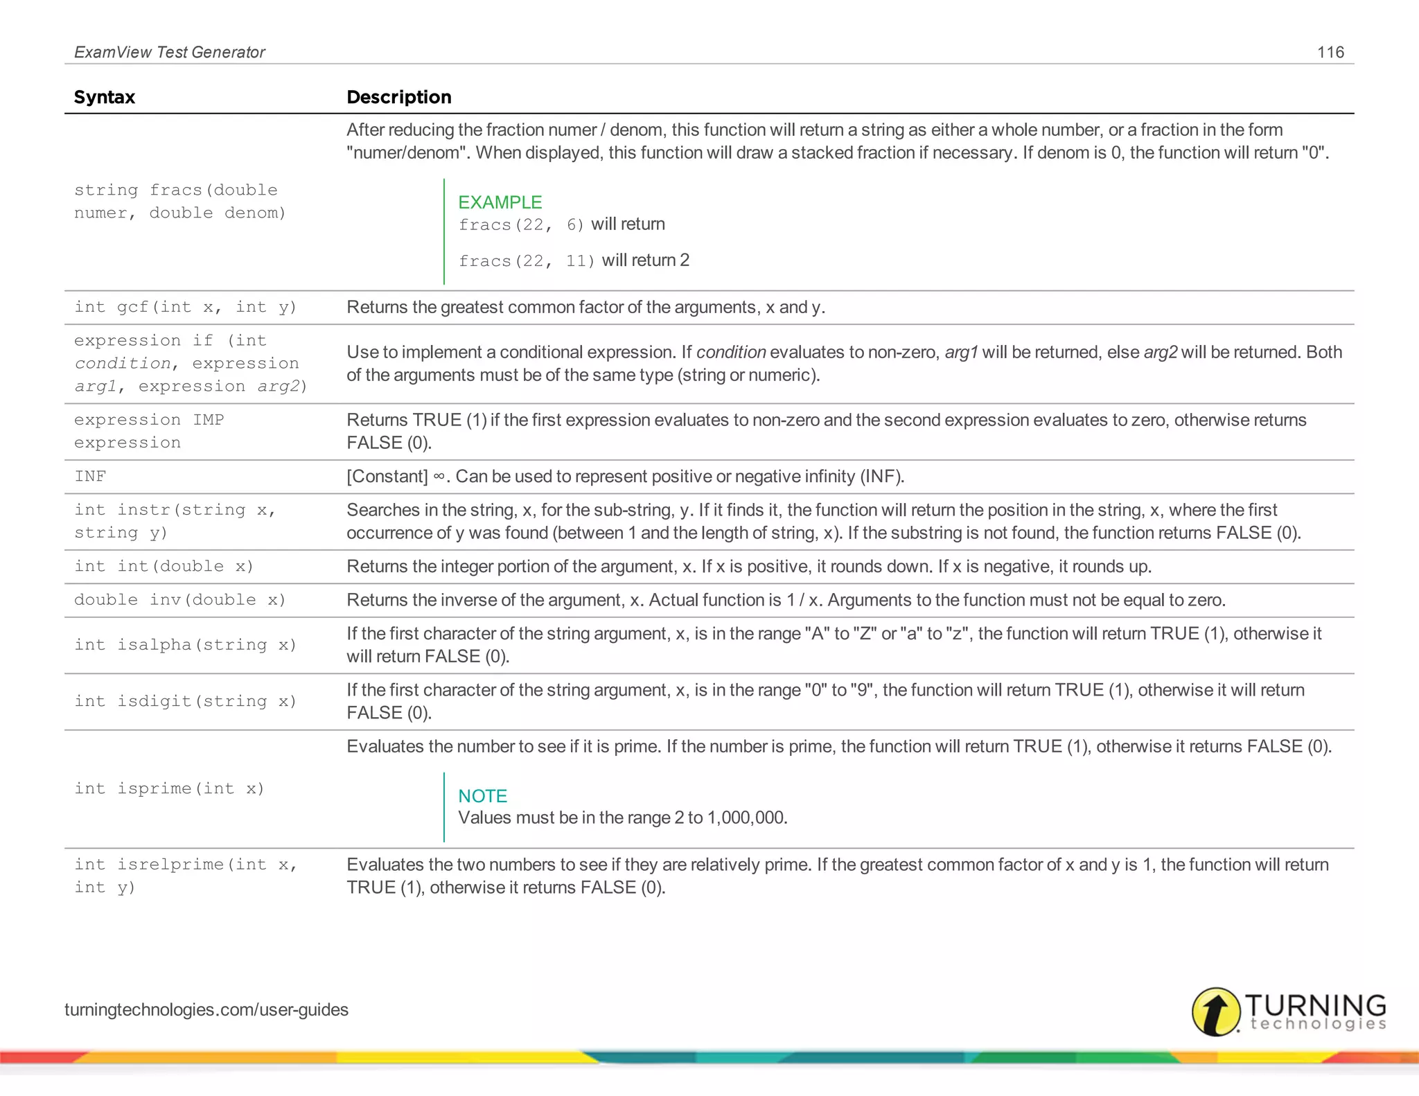1419x1096 pixels.
Task: Click the int isalpha syntax entry
Action: (x=185, y=645)
